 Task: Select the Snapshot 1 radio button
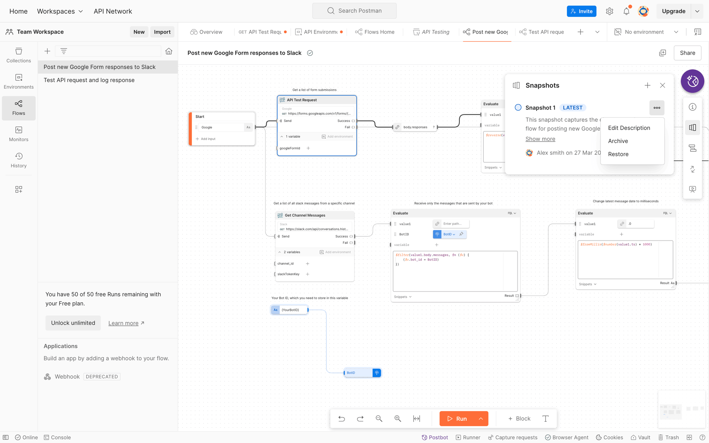click(518, 107)
